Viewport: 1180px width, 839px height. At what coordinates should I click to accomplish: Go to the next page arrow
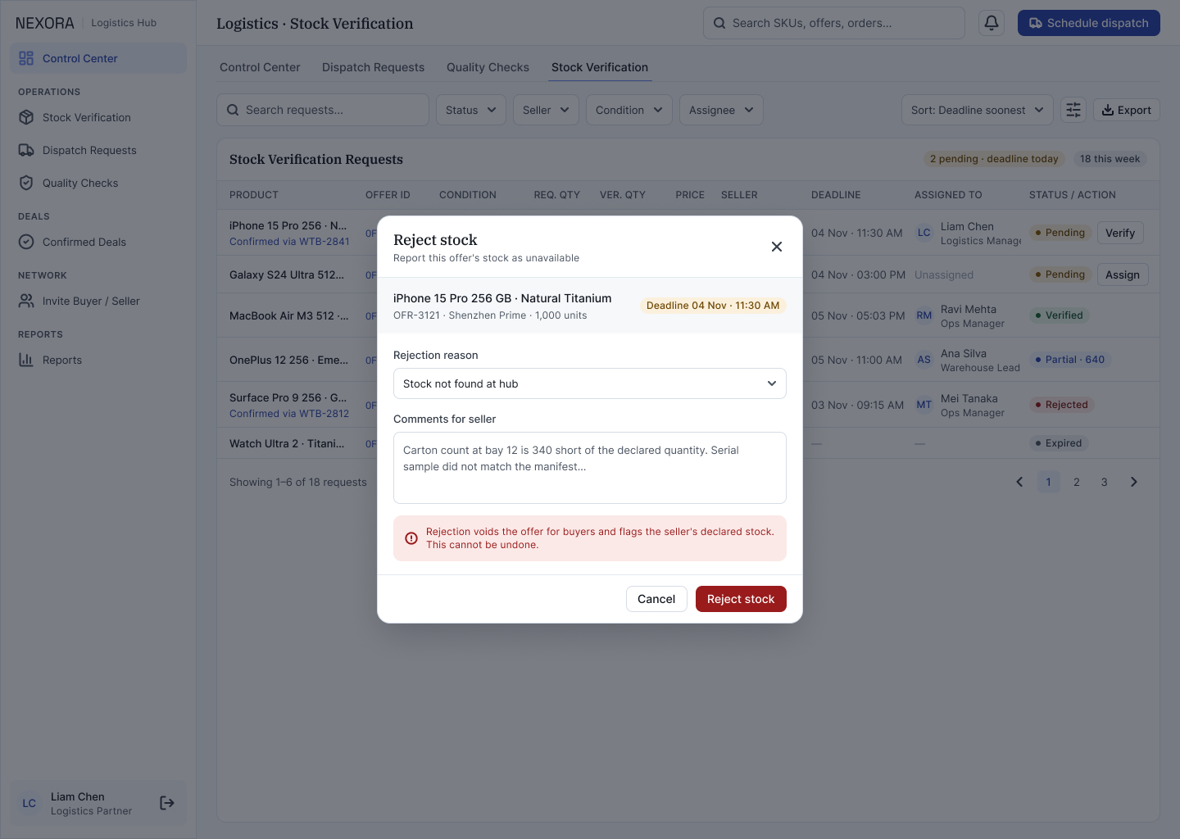point(1134,482)
